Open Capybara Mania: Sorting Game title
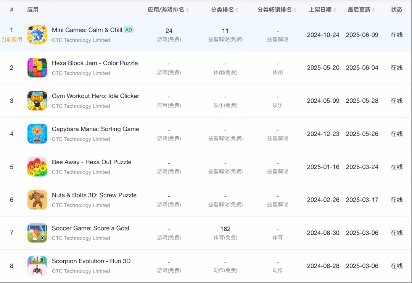The width and height of the screenshot is (412, 283). pyautogui.click(x=95, y=129)
